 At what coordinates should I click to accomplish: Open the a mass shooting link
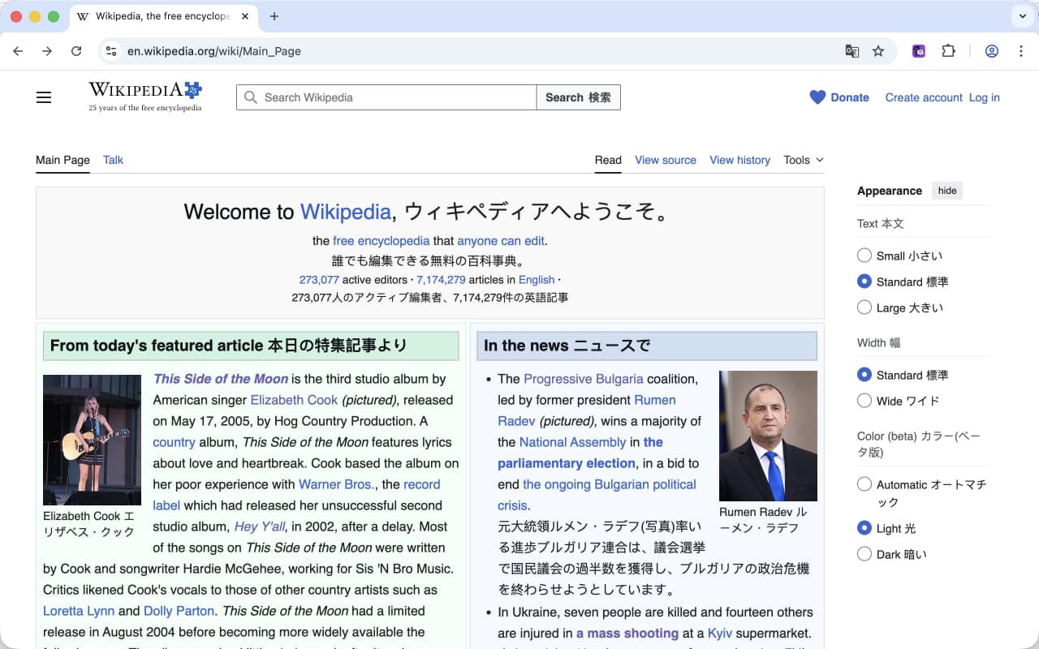[x=627, y=633]
